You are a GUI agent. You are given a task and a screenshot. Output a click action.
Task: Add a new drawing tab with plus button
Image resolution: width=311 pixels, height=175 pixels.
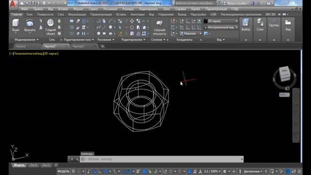[x=103, y=46]
